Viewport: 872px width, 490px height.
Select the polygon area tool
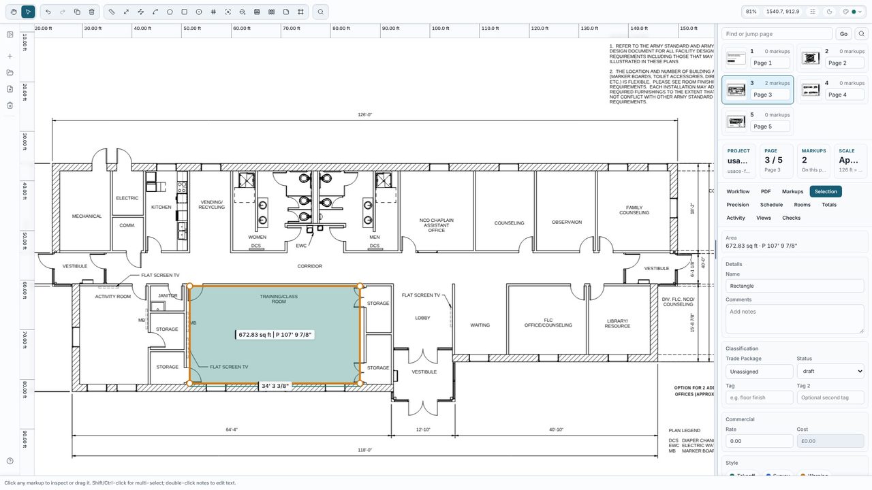(170, 12)
